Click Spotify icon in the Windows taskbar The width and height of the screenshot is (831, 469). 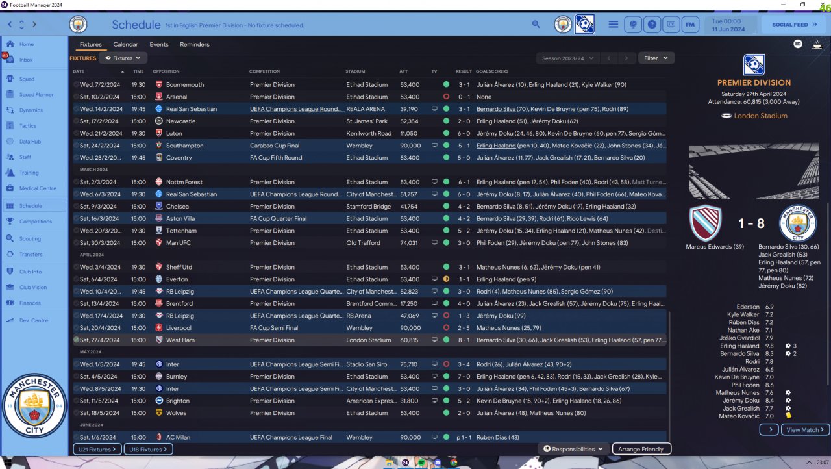pos(421,463)
